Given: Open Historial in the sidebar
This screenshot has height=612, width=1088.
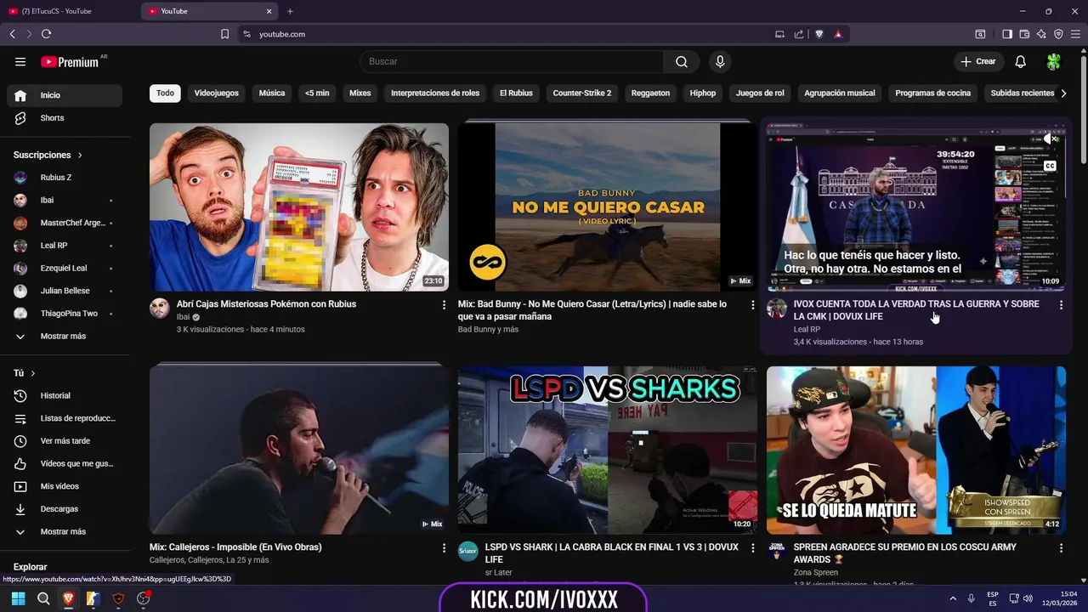Looking at the screenshot, I should tap(66, 395).
